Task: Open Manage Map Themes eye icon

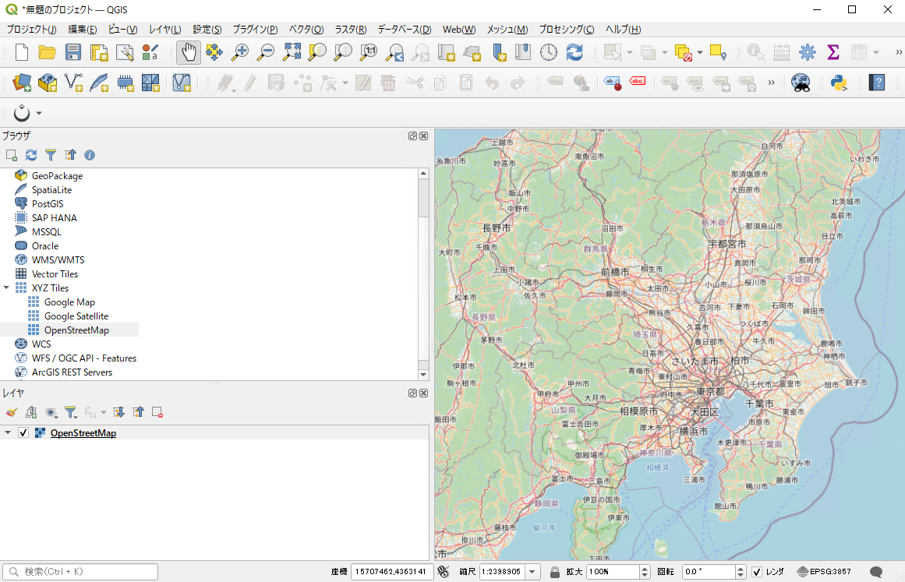Action: [51, 412]
